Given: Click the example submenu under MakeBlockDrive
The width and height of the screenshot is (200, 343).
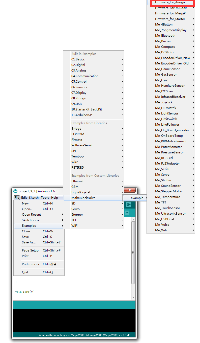Looking at the screenshot, I should 137,198.
